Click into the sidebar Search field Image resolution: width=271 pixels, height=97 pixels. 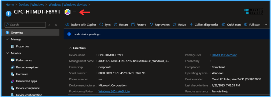pyautogui.click(x=25, y=25)
